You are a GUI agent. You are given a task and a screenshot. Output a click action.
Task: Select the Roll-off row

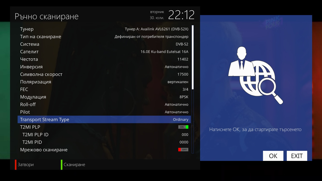[104, 104]
